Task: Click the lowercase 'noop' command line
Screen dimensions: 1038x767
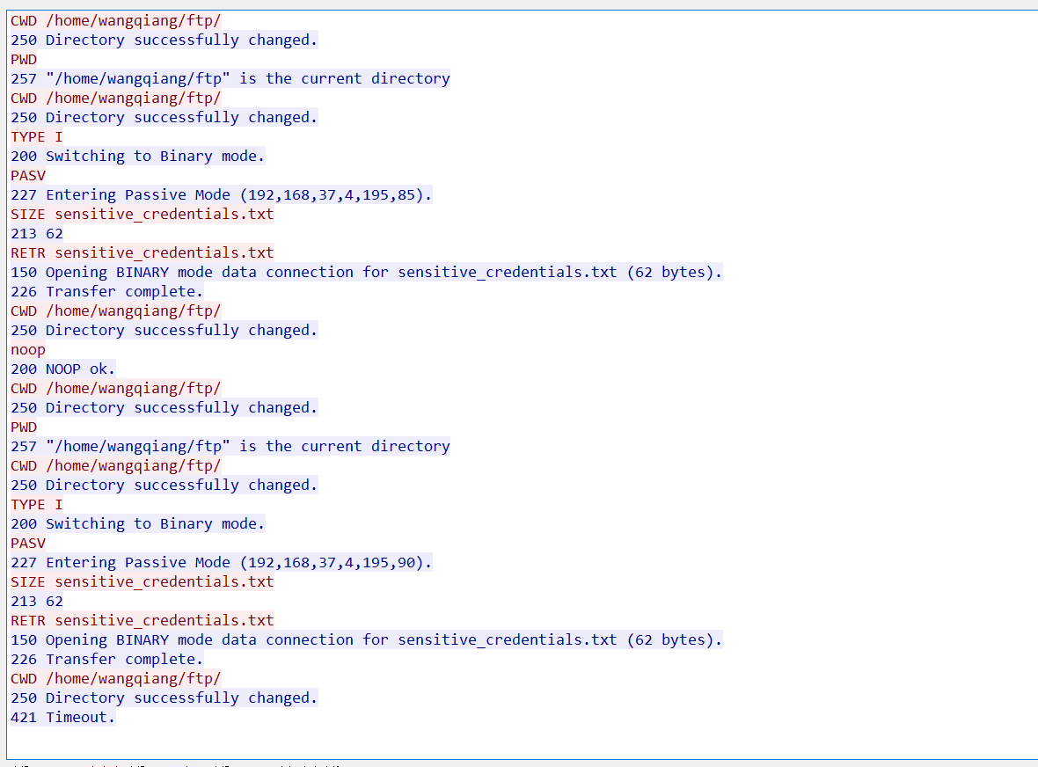Action: tap(28, 349)
